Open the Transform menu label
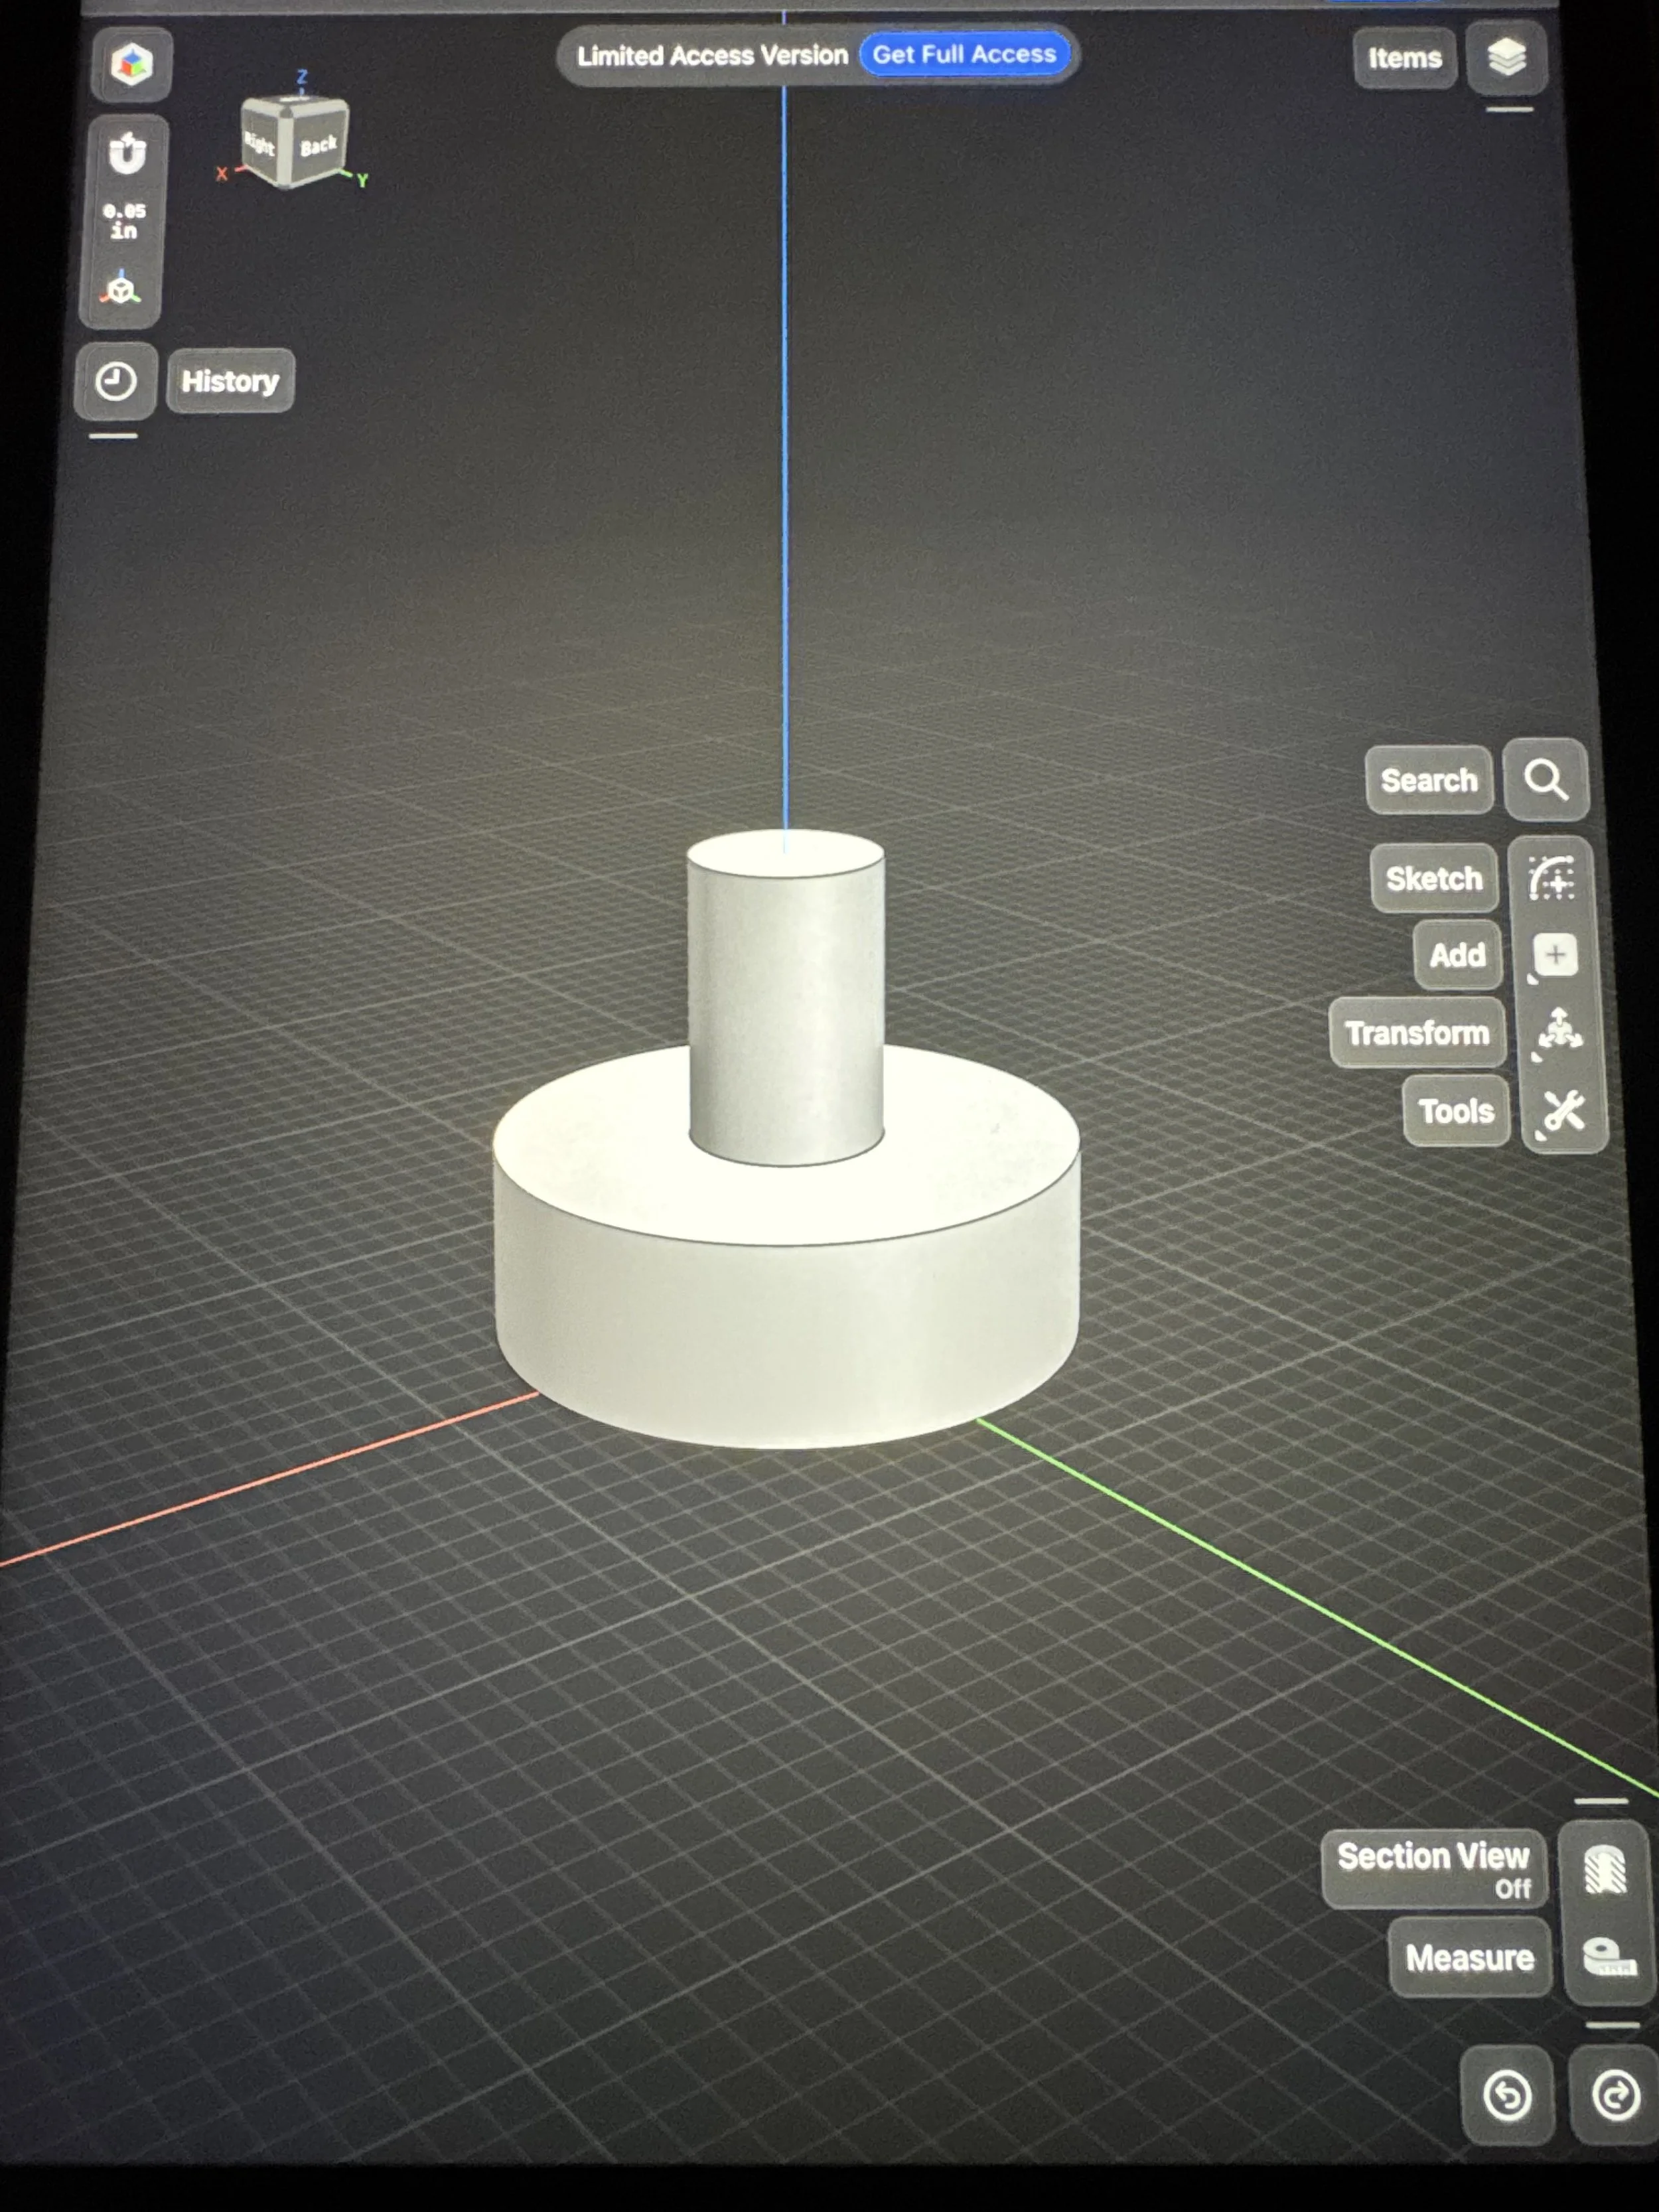Viewport: 1659px width, 2212px height. click(1417, 1032)
